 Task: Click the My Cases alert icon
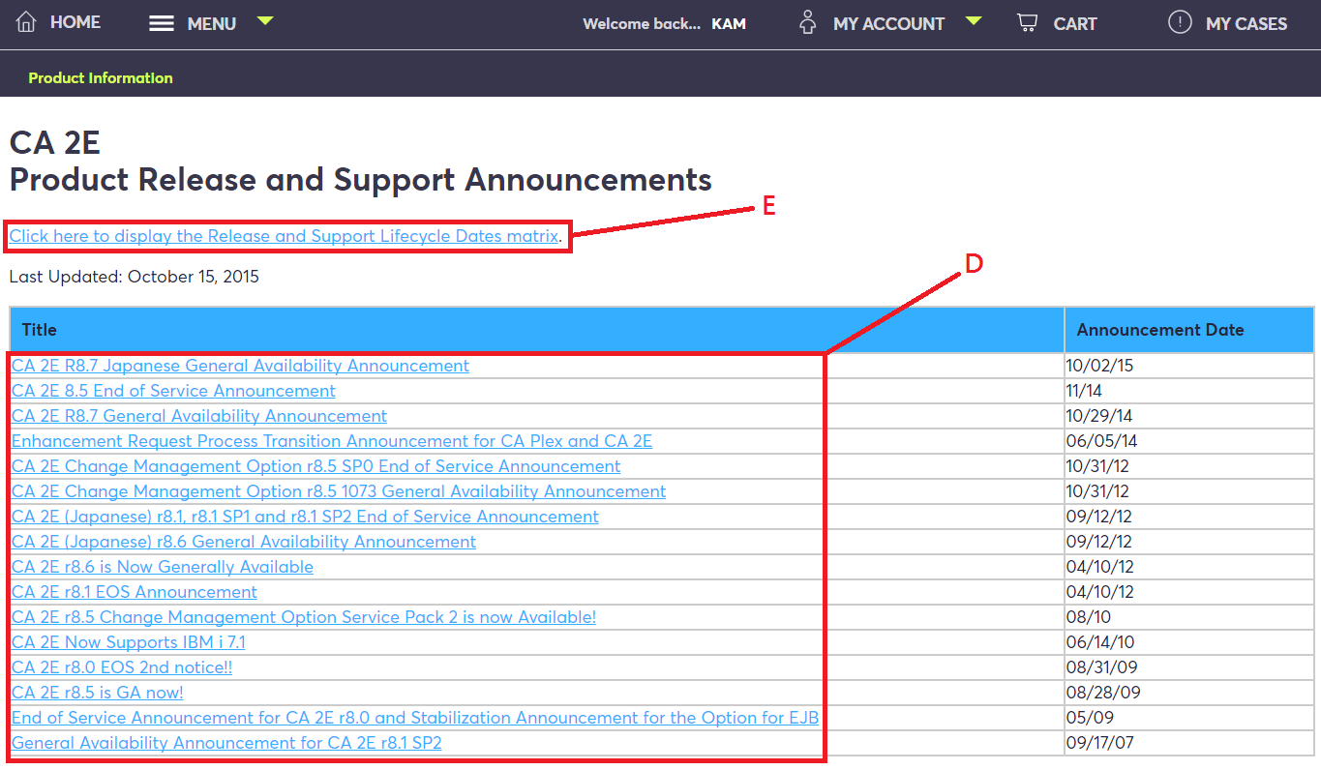coord(1180,22)
